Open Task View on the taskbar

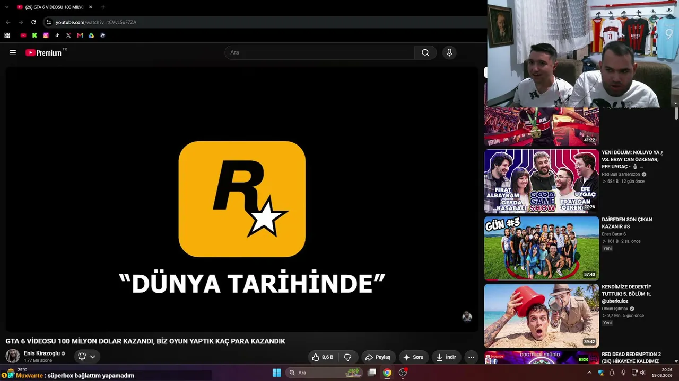point(372,373)
